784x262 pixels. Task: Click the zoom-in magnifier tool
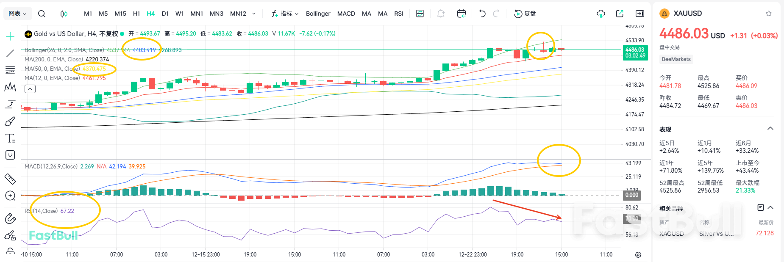[x=10, y=196]
